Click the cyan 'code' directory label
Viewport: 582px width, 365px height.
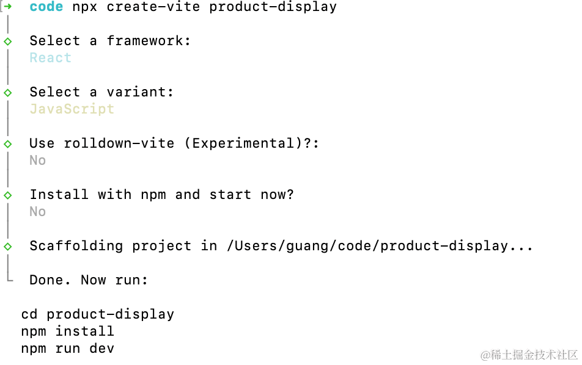click(x=46, y=7)
